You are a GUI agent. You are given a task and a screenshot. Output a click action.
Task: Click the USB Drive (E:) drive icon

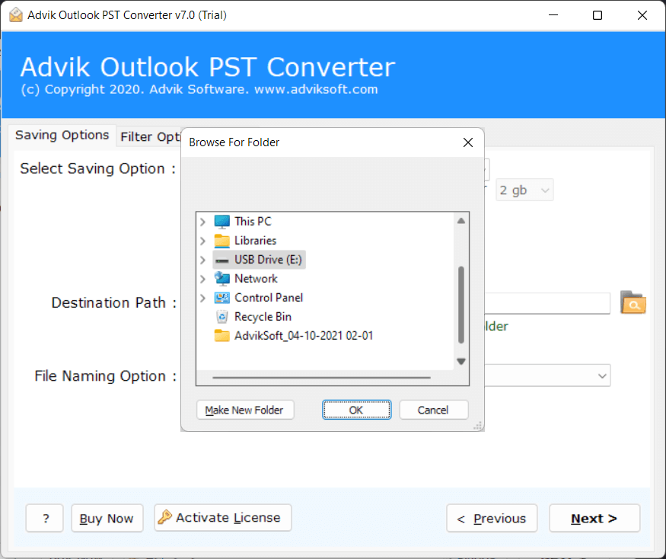tap(221, 260)
